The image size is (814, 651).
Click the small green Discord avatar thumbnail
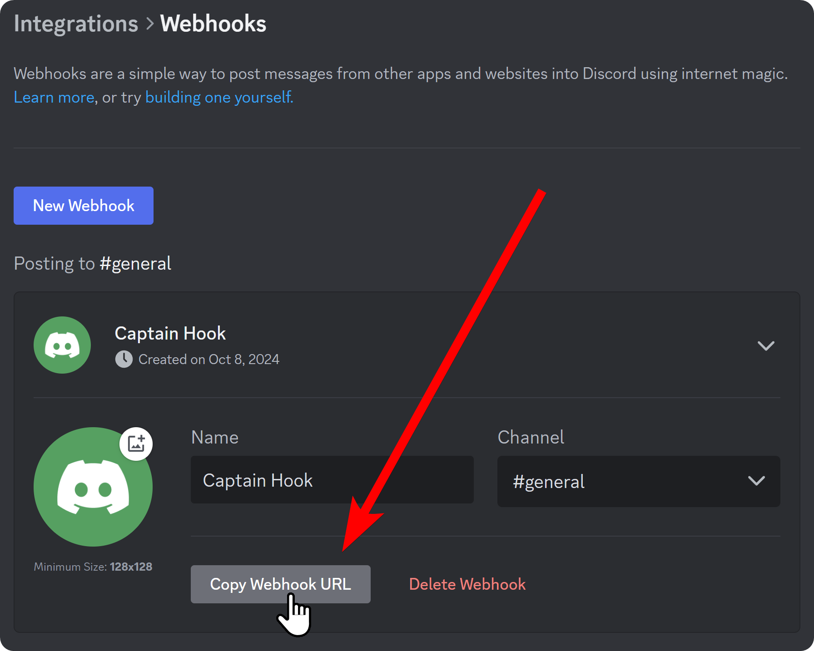(x=62, y=345)
